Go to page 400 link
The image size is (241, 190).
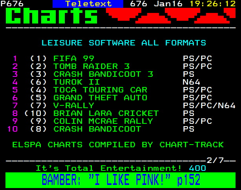(197, 168)
